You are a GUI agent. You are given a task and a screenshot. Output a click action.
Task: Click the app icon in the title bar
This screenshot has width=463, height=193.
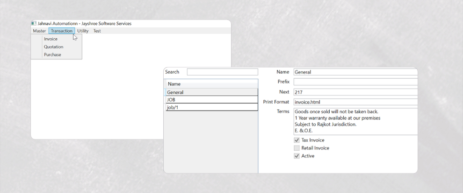tap(33, 23)
